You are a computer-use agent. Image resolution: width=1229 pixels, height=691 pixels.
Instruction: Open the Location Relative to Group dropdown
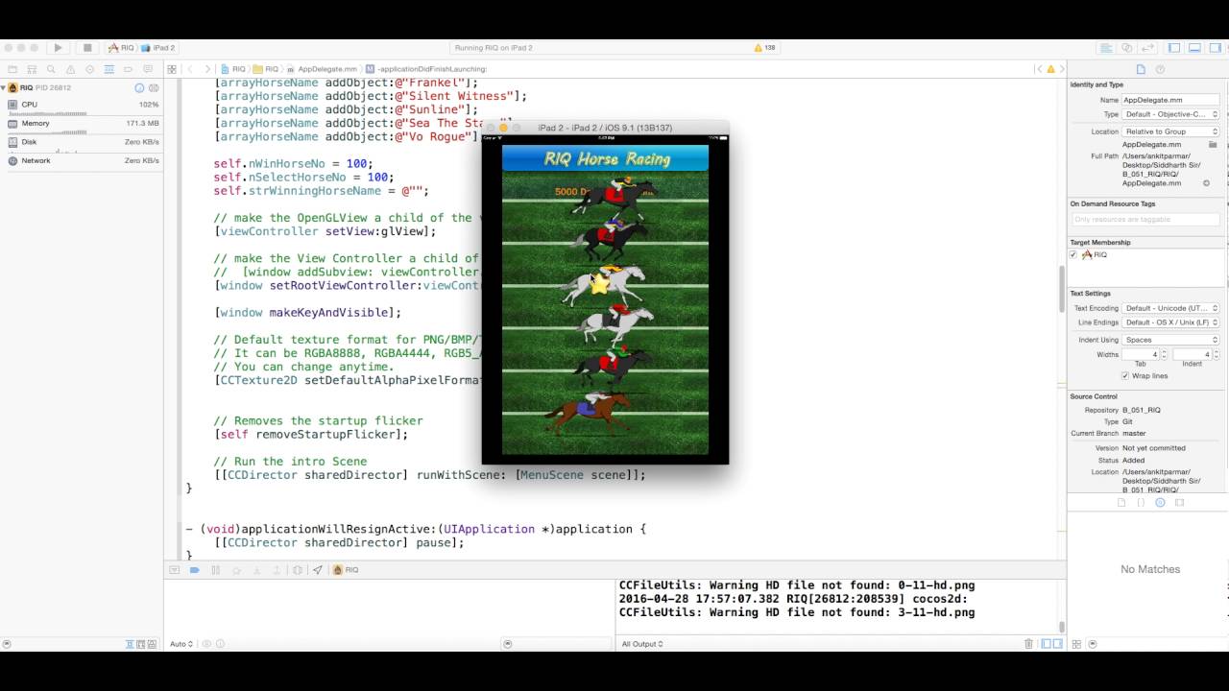point(1170,131)
